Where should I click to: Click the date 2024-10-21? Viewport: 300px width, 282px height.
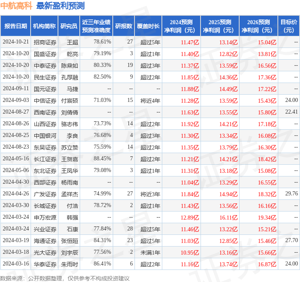tap(16, 41)
